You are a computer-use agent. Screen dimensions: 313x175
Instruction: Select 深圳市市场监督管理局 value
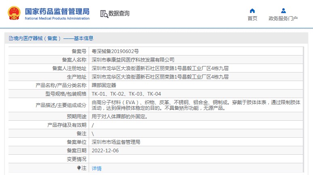(x=116, y=142)
